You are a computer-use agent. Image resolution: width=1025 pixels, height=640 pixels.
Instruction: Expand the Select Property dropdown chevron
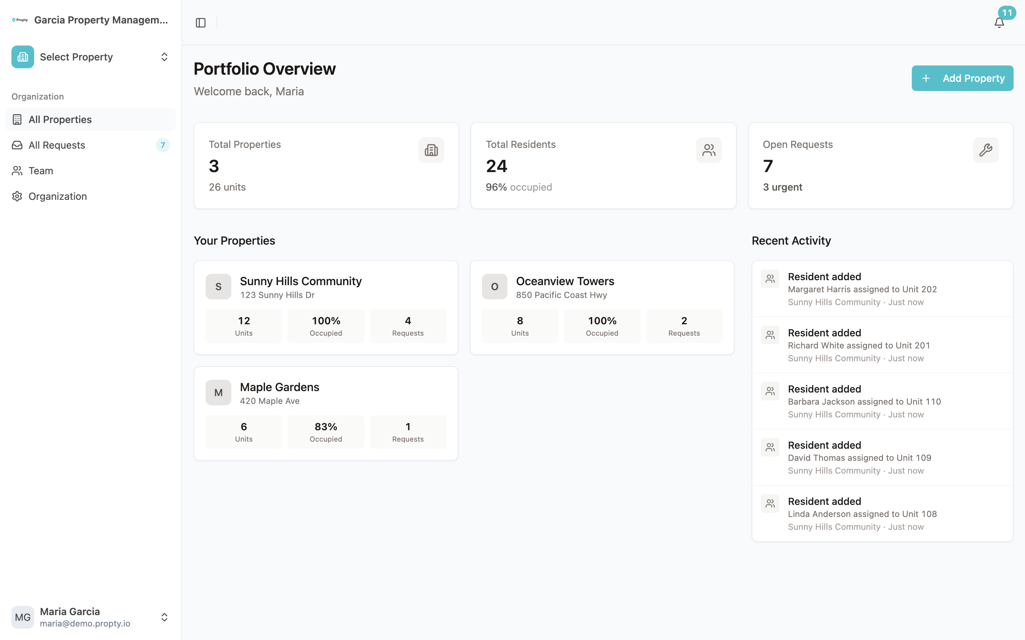[x=164, y=57]
